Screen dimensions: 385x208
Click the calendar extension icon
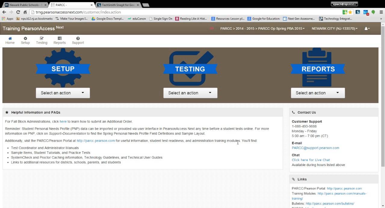click(x=366, y=12)
